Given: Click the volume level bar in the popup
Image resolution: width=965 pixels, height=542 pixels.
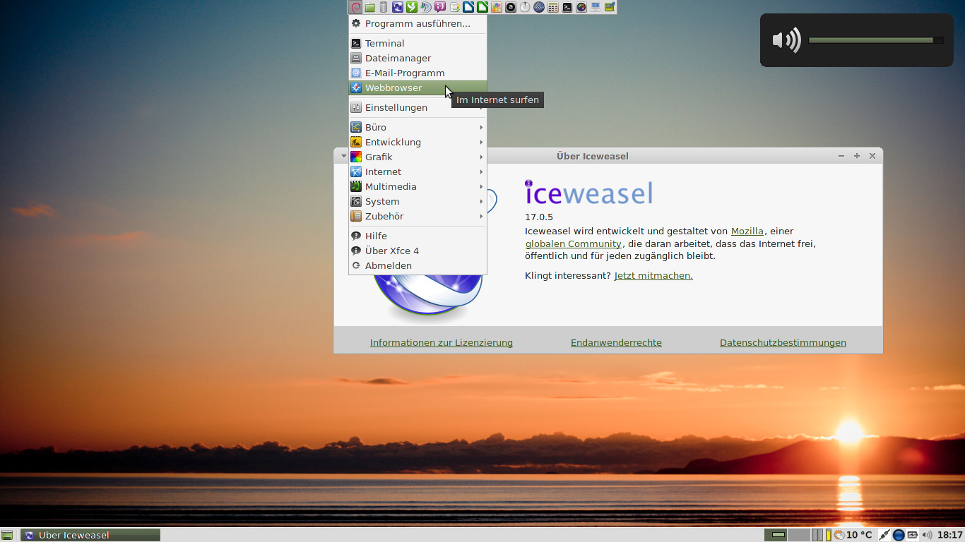Looking at the screenshot, I should coord(876,40).
